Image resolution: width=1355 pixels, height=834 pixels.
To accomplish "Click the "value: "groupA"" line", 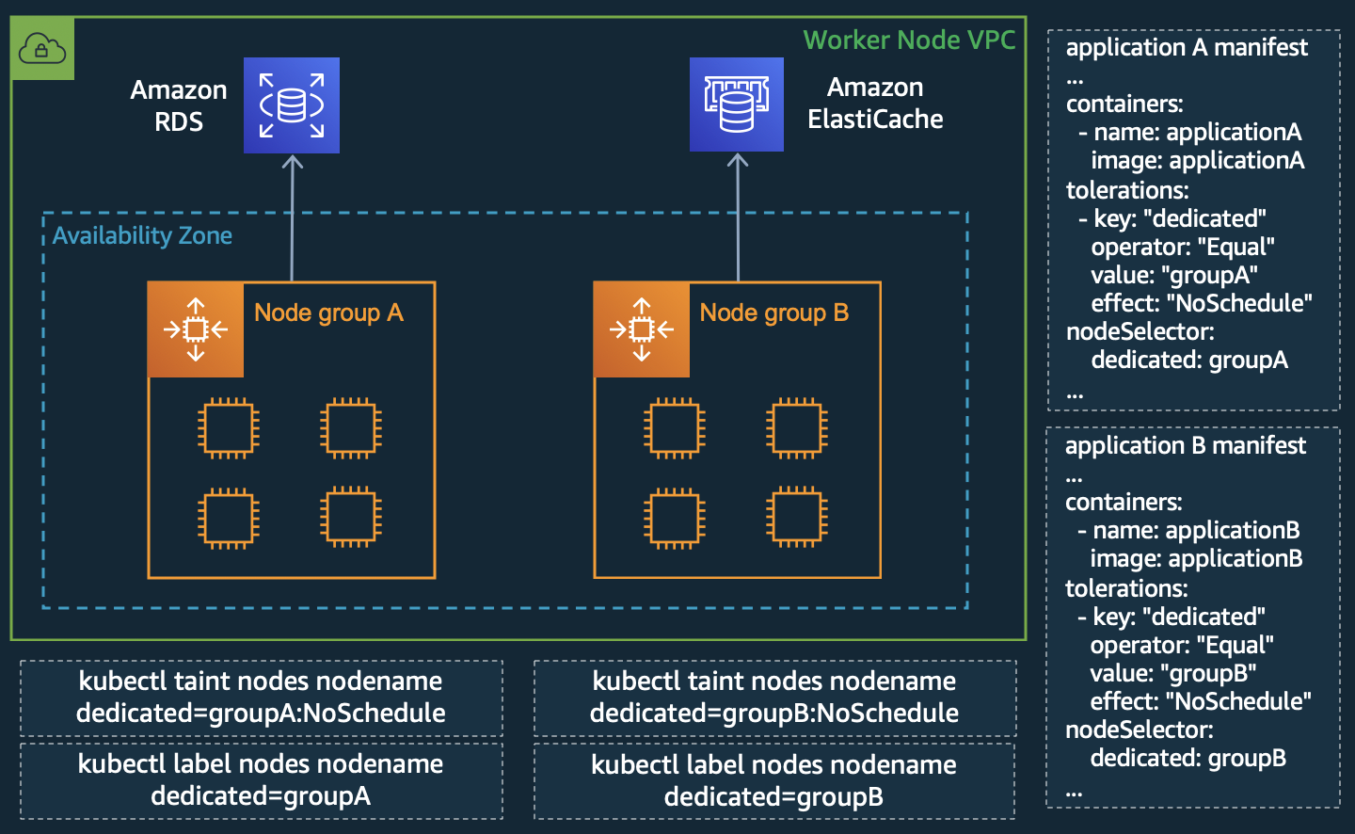I will [x=1174, y=275].
